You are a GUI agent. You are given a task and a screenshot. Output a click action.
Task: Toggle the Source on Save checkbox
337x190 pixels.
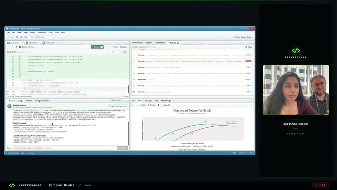tap(20, 47)
